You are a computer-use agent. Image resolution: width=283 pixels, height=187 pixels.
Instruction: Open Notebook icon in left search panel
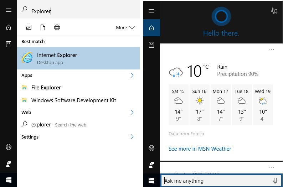9,44
